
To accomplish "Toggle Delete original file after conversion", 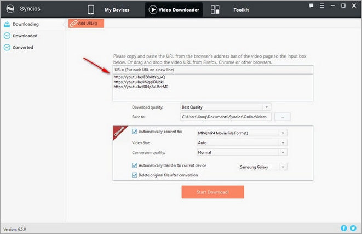I will coord(134,175).
